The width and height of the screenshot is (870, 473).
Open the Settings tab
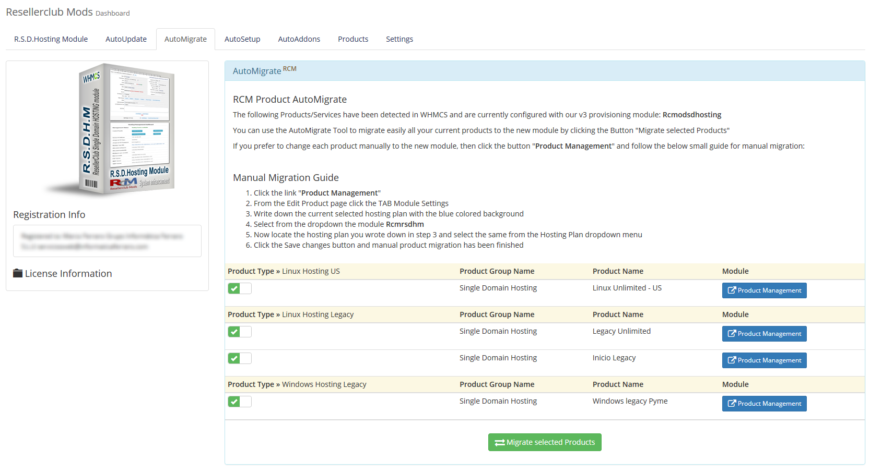pyautogui.click(x=399, y=39)
